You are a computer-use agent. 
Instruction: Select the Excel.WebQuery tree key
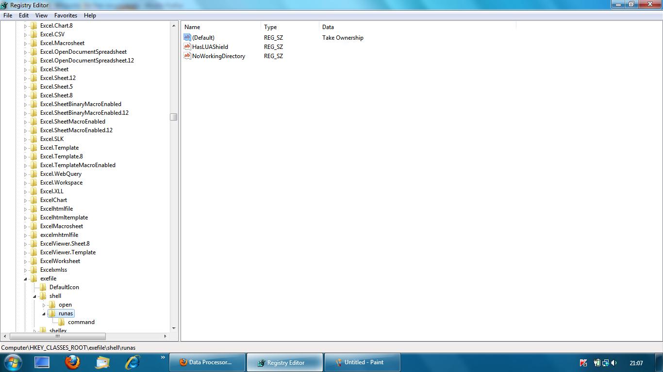tap(61, 174)
